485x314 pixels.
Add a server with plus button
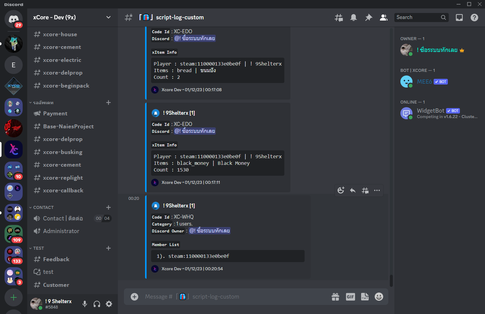(x=14, y=297)
